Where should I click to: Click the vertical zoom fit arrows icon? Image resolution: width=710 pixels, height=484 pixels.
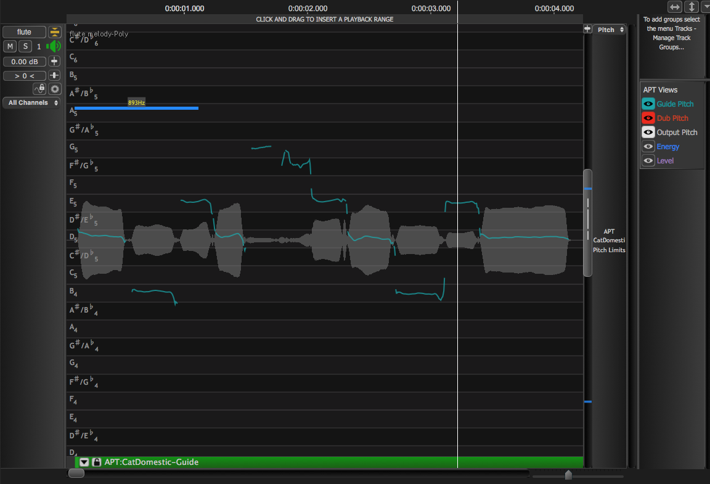pos(692,7)
